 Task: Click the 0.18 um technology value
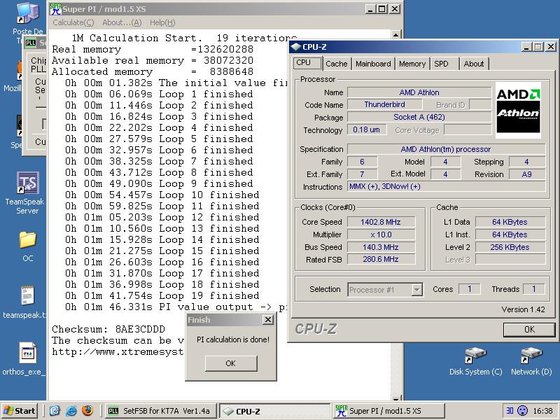(x=366, y=129)
